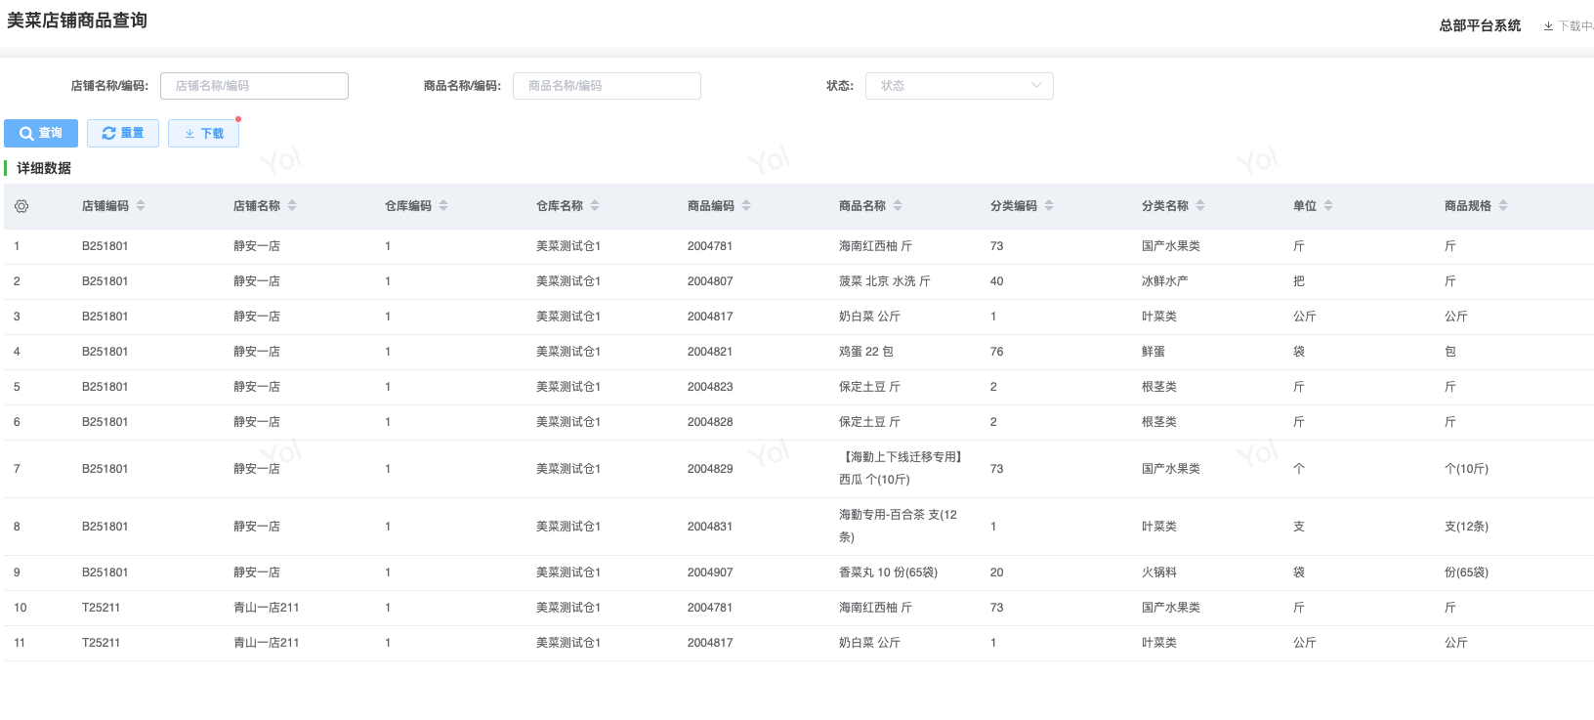Screen dimensions: 1594x720
Task: Click the 下载 download button
Action: pos(203,133)
